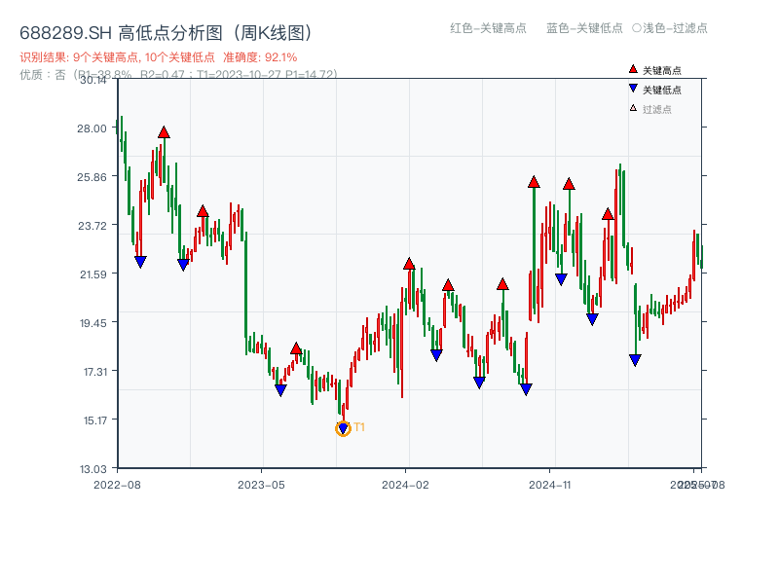This screenshot has width=779, height=584.
Task: Click the 21.59 y-axis label
Action: click(x=93, y=274)
